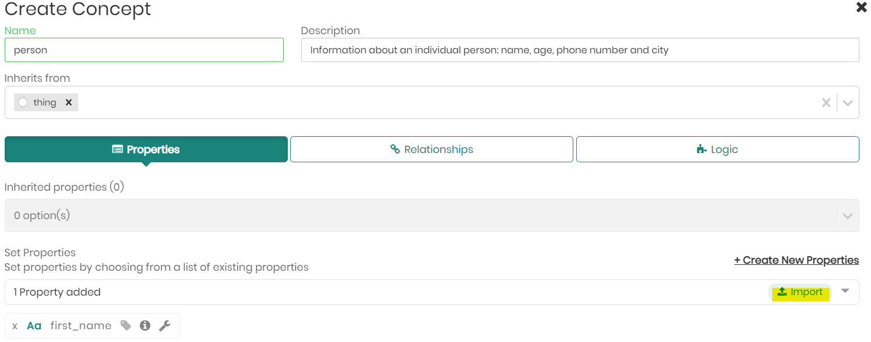
Task: Focus the Name input field
Action: click(x=144, y=50)
